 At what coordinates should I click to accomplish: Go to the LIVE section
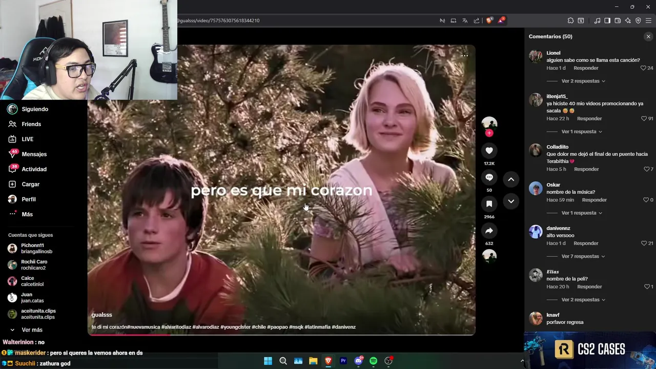coord(28,139)
